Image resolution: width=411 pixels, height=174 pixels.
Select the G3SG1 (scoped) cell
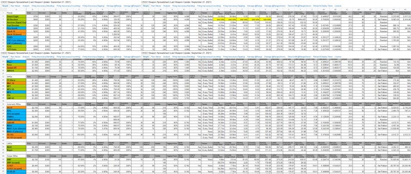click(x=16, y=168)
